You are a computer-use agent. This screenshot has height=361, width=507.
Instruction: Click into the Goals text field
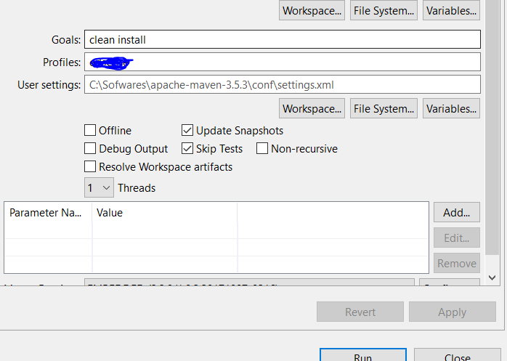[282, 39]
